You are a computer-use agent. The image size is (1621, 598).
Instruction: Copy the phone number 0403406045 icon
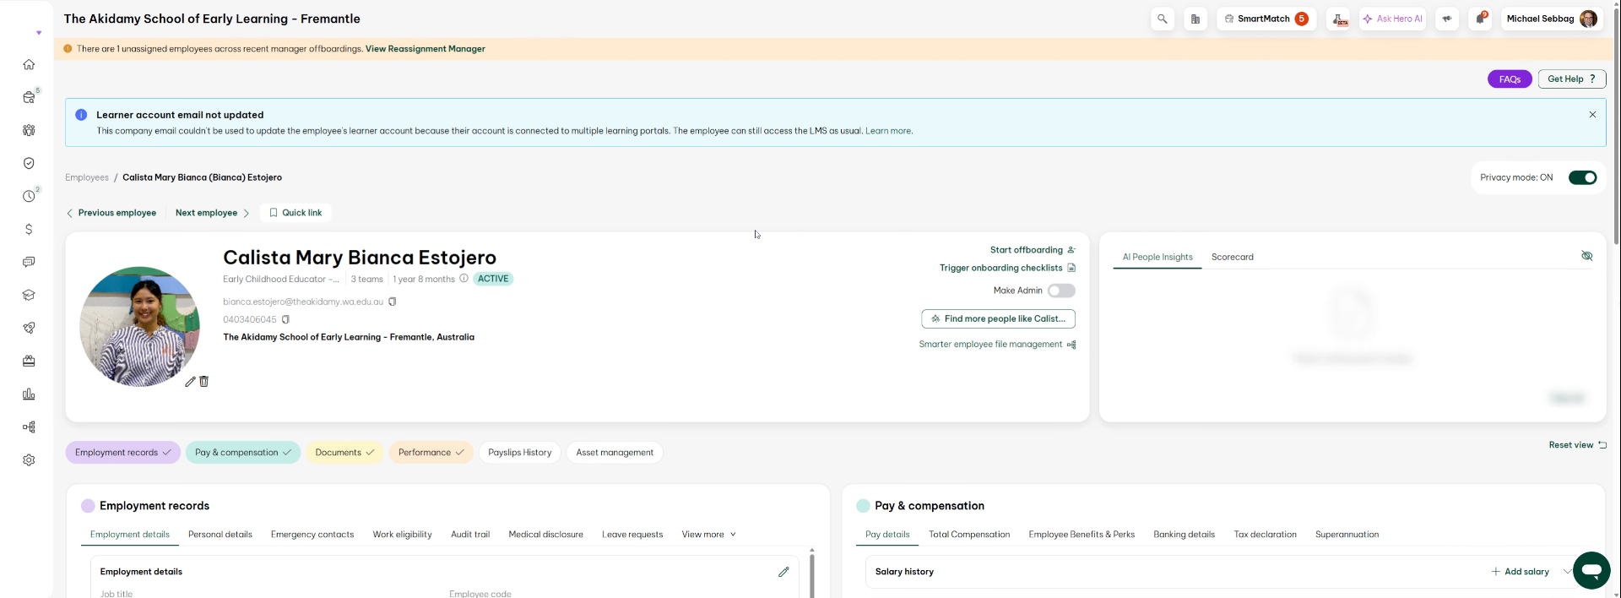(285, 319)
